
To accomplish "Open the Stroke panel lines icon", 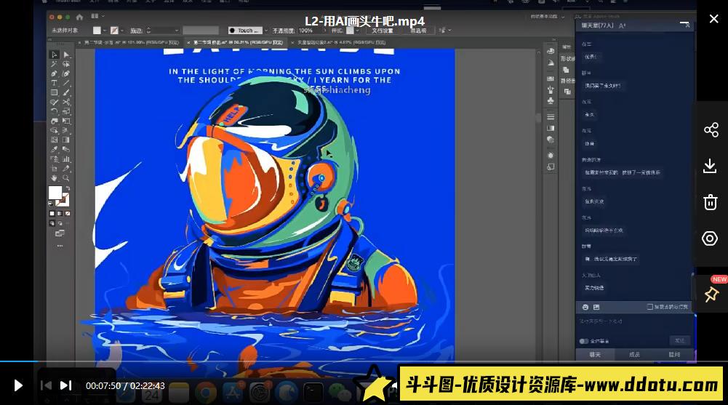I will (x=551, y=116).
